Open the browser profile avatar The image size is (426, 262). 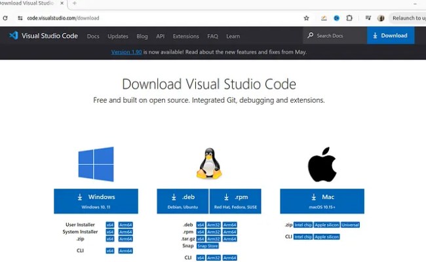click(381, 18)
